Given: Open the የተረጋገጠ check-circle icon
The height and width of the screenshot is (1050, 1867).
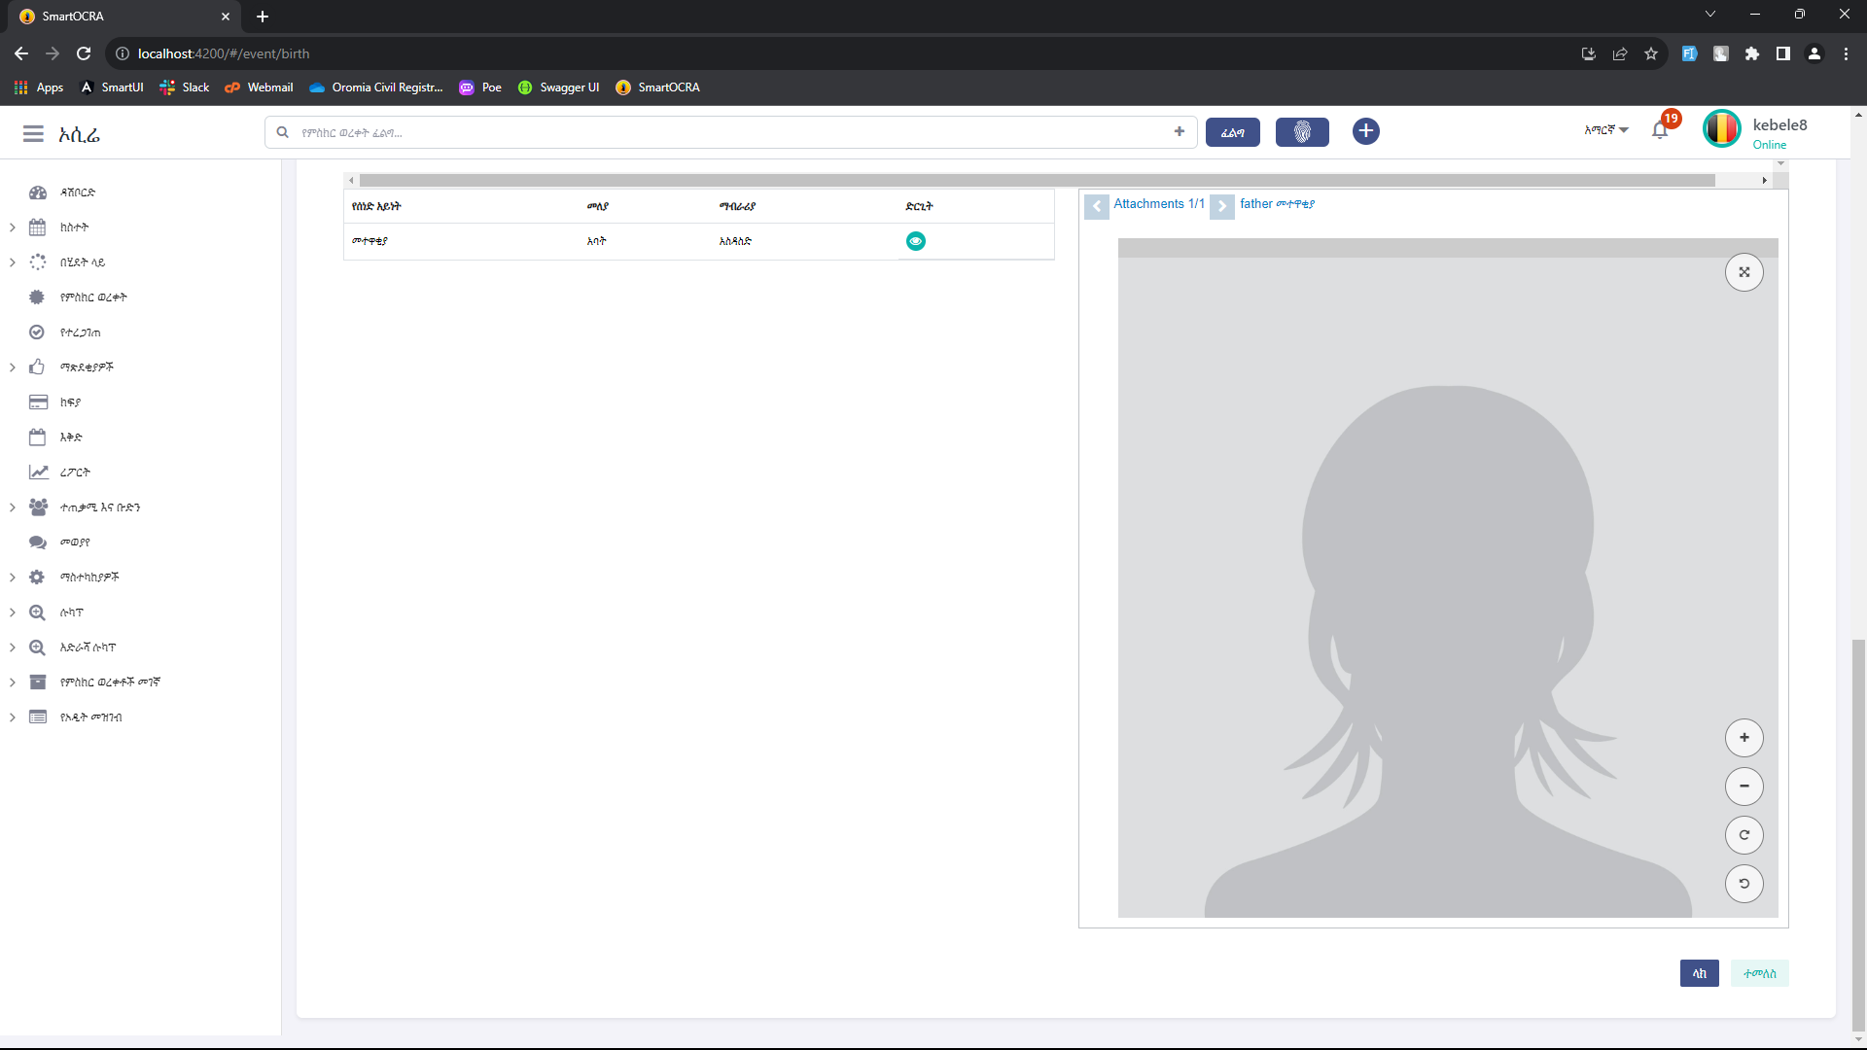Looking at the screenshot, I should pyautogui.click(x=38, y=332).
